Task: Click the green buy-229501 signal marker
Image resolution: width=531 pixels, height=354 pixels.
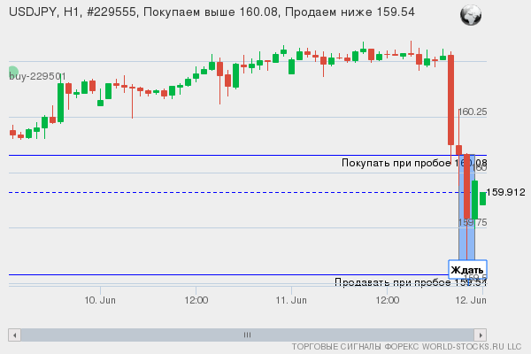Action: (x=13, y=71)
